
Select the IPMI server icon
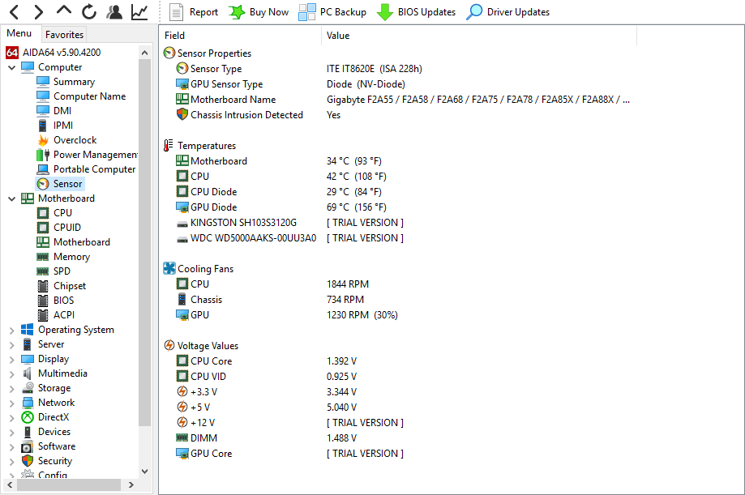point(43,126)
